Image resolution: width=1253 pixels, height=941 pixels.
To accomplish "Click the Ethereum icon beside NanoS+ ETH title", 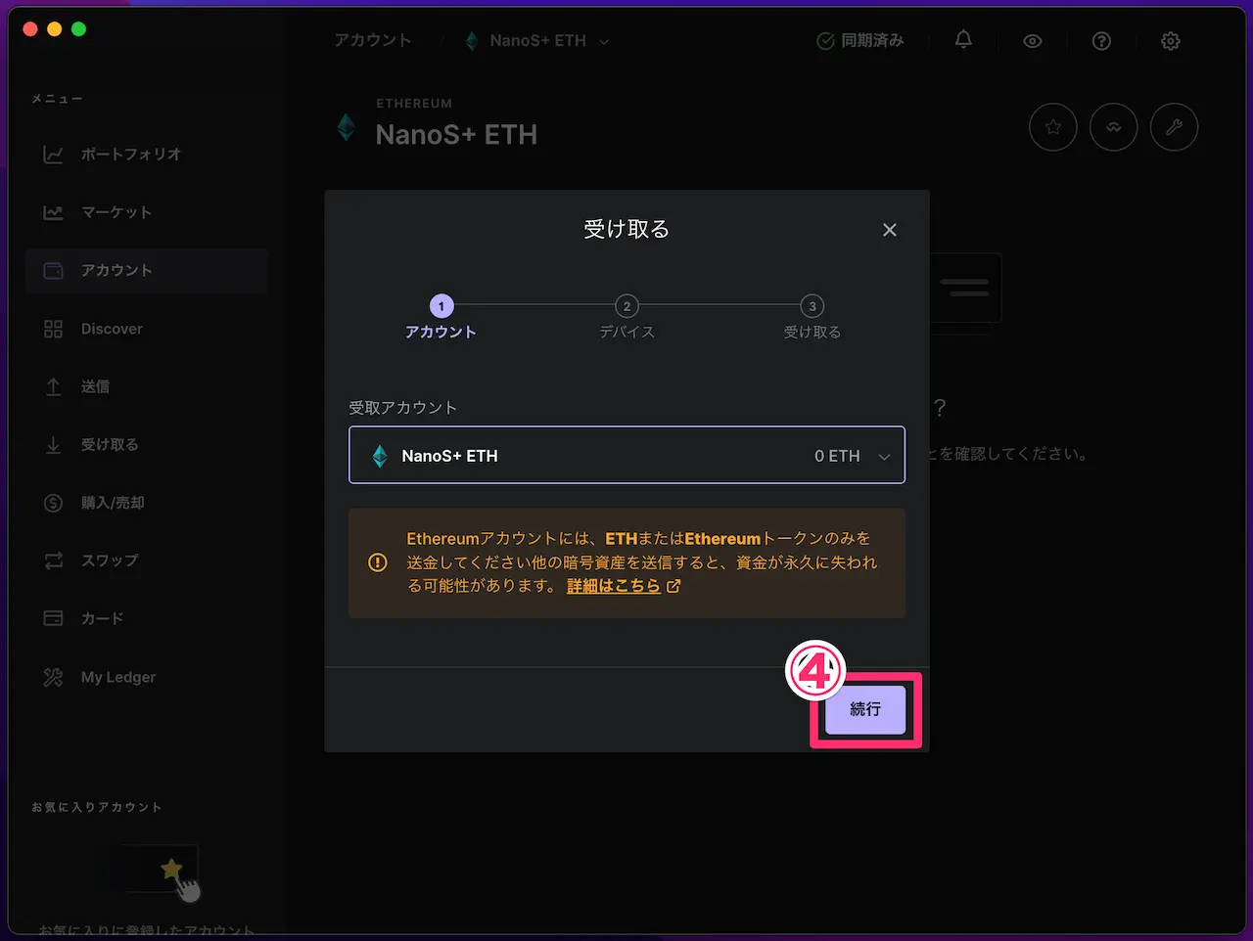I will 346,127.
